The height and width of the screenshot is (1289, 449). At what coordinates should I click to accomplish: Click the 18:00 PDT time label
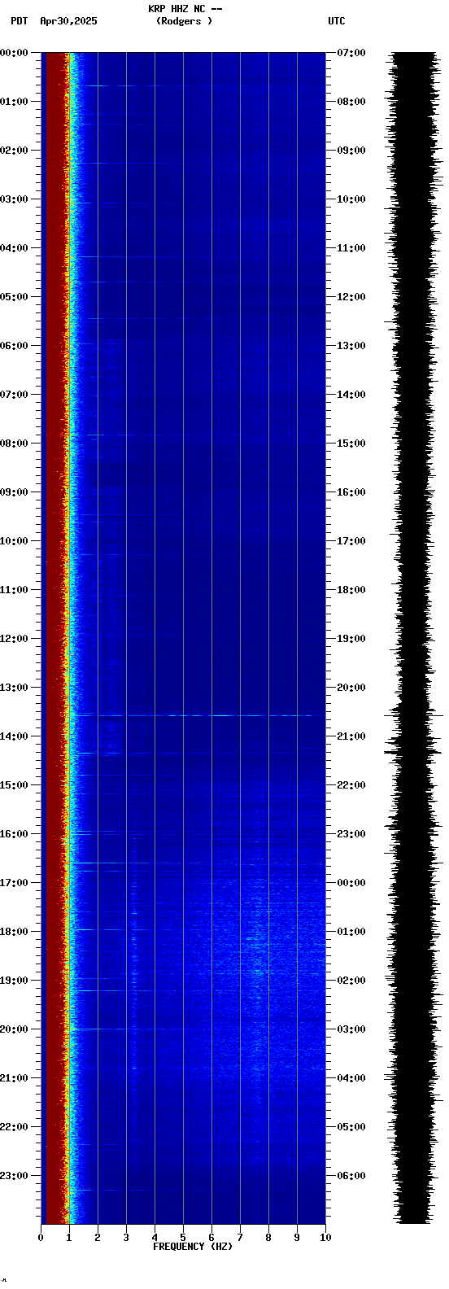tap(15, 932)
